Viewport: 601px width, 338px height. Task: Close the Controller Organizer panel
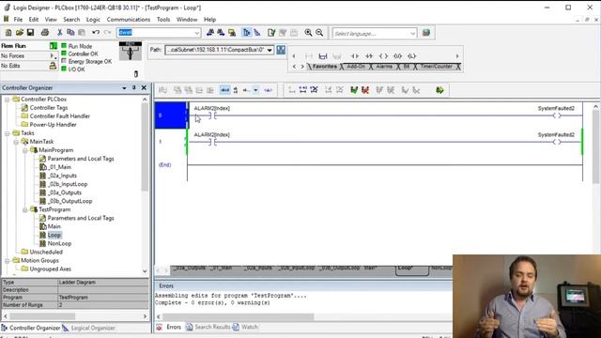pyautogui.click(x=144, y=87)
